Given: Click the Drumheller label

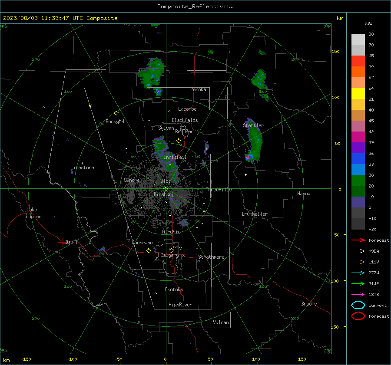Looking at the screenshot, I should click(x=255, y=214).
